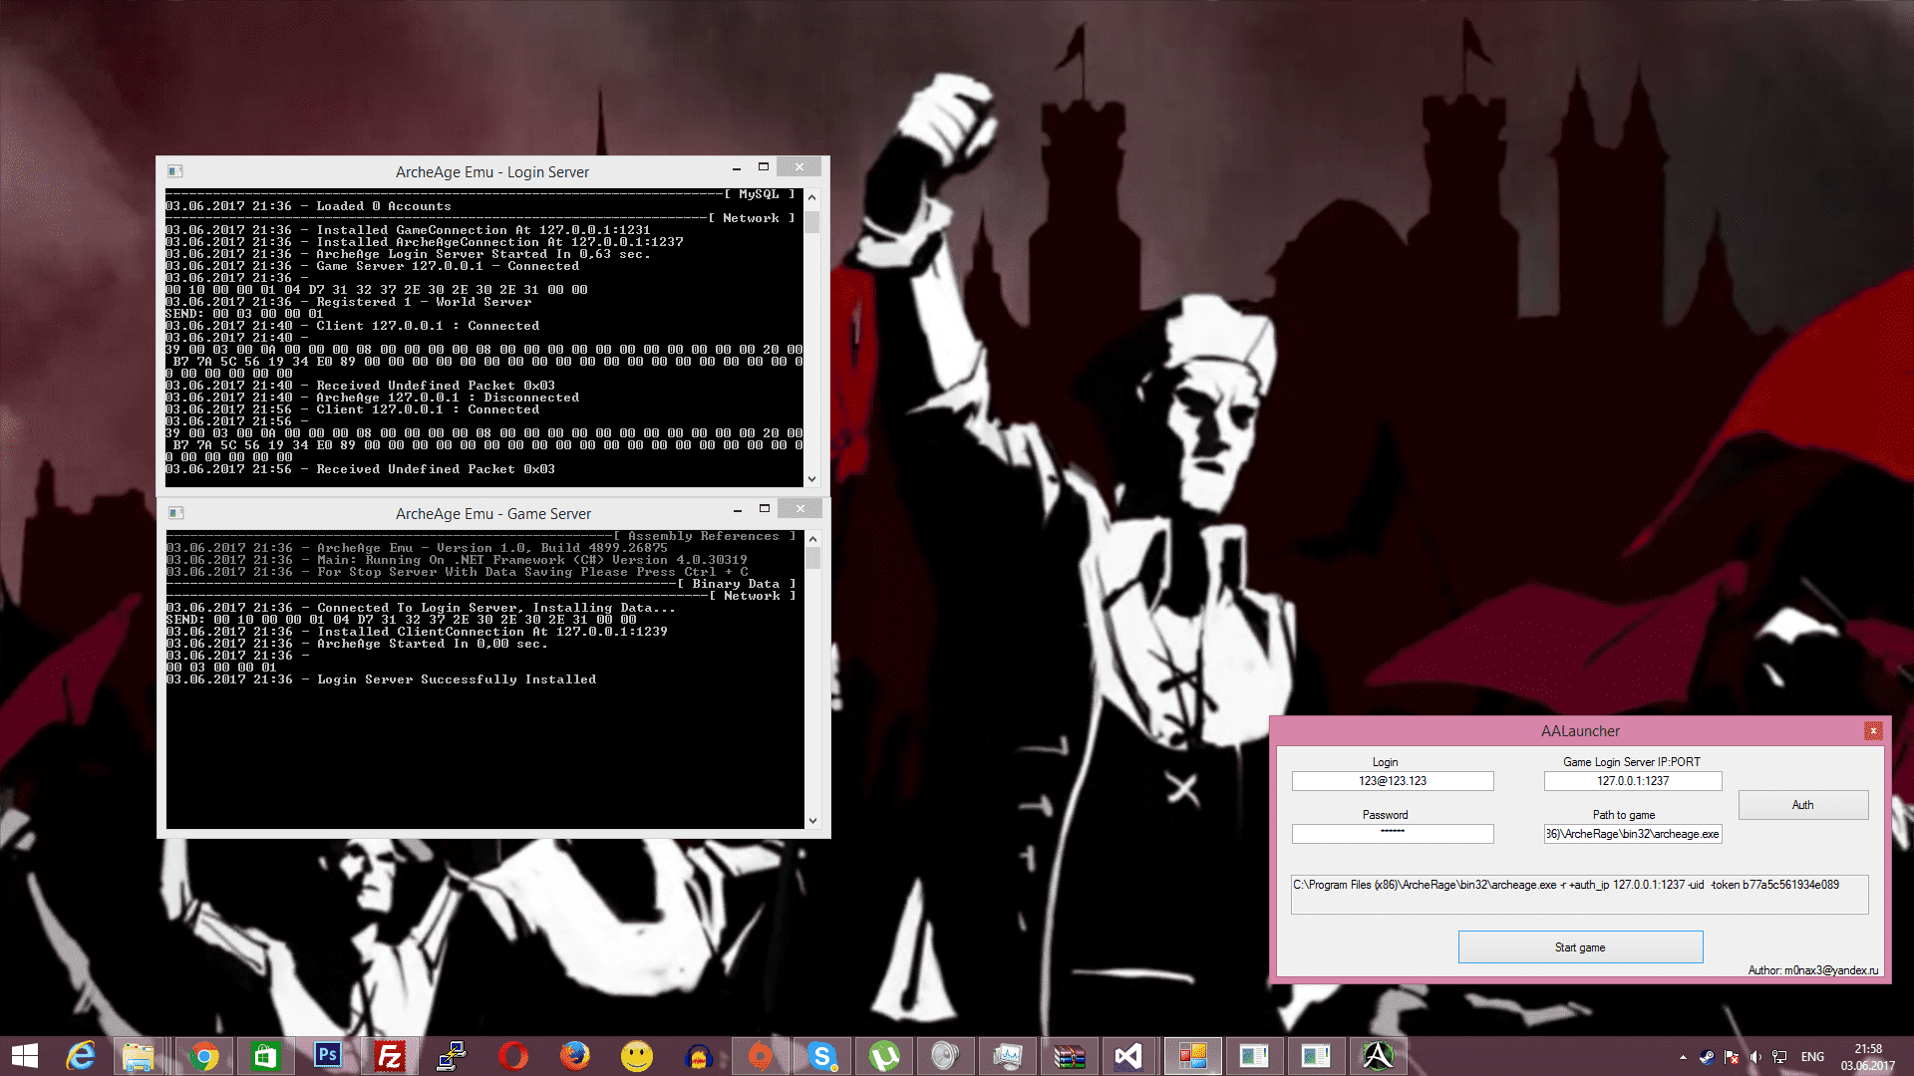Image resolution: width=1914 pixels, height=1076 pixels.
Task: Open the Steam tray icon
Action: [1708, 1057]
